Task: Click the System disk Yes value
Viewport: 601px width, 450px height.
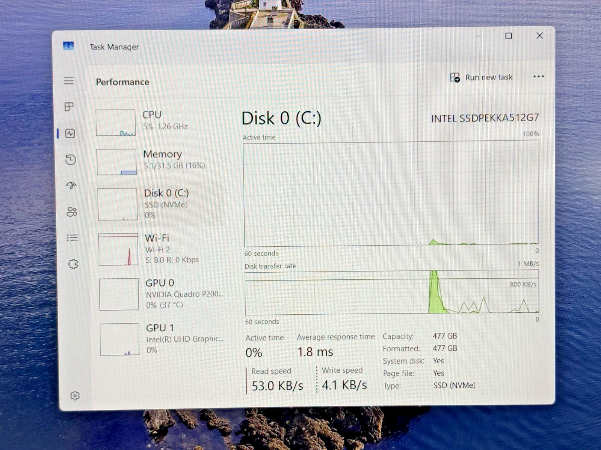Action: point(438,361)
